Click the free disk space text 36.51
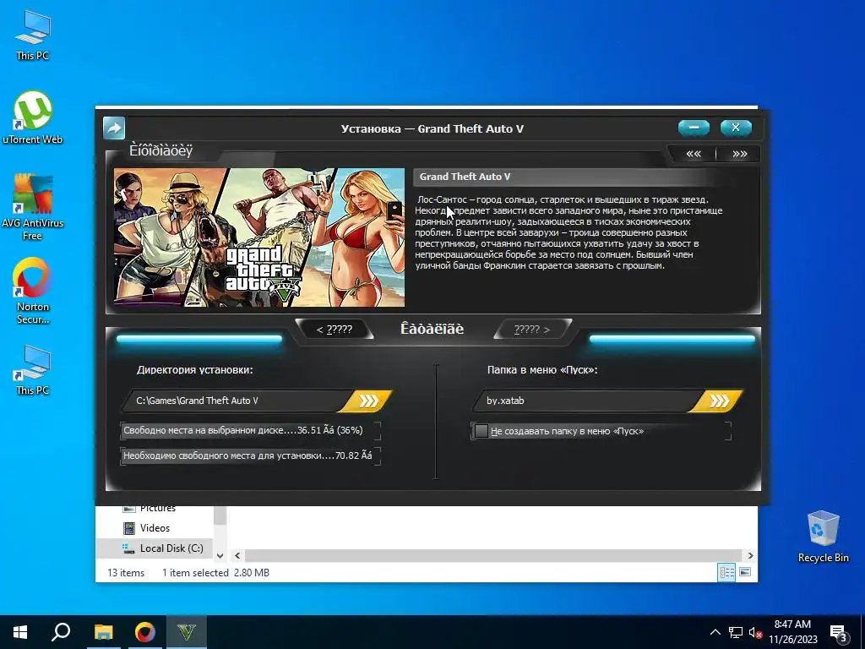The width and height of the screenshot is (865, 649). (x=243, y=430)
